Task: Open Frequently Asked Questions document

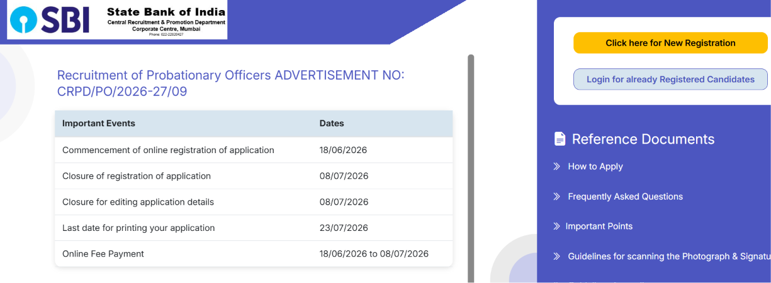Action: [x=625, y=196]
